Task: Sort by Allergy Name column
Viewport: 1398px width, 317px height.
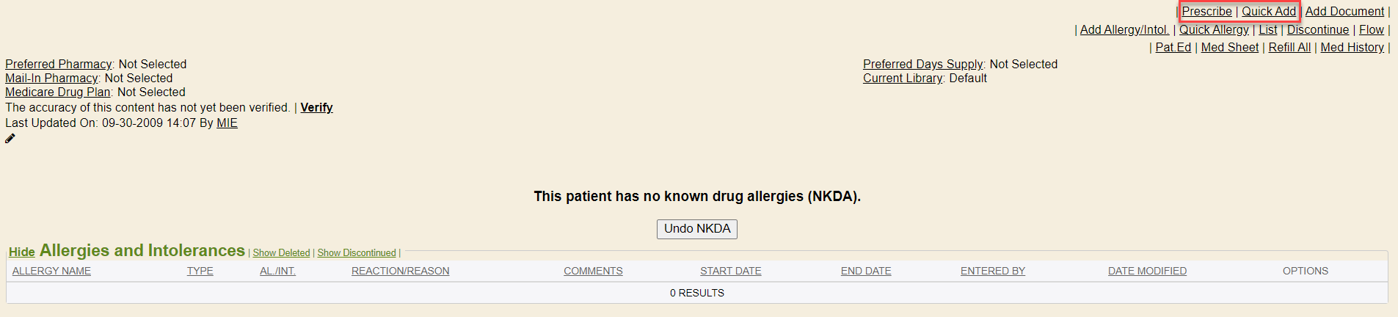Action: (x=51, y=272)
